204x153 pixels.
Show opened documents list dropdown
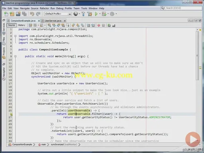(196, 20)
